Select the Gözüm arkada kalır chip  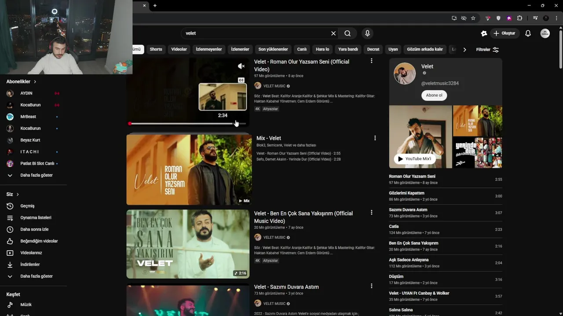point(425,49)
